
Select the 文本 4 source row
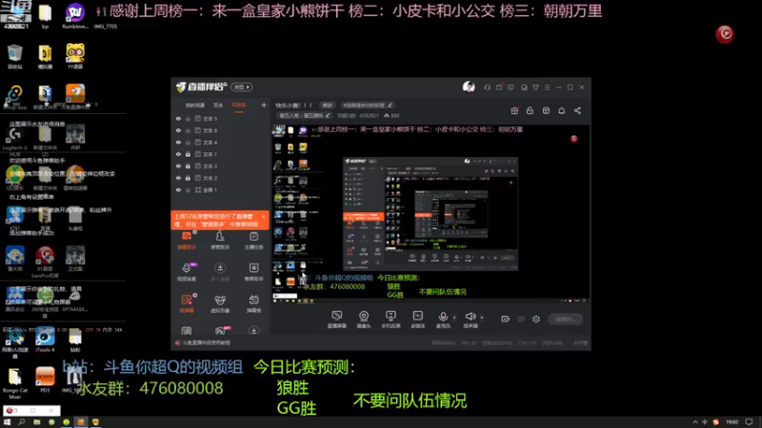[221, 142]
